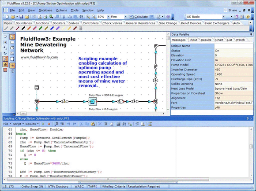Toggle the crosshair snap tool in left palette
The width and height of the screenshot is (256, 191).
click(12, 66)
